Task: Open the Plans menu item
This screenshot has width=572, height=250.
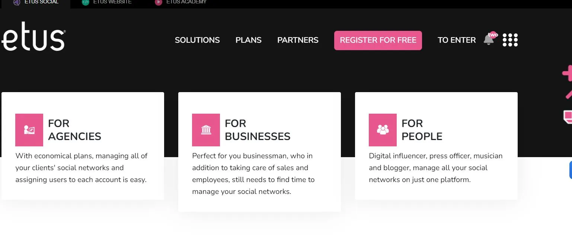Action: pyautogui.click(x=249, y=40)
